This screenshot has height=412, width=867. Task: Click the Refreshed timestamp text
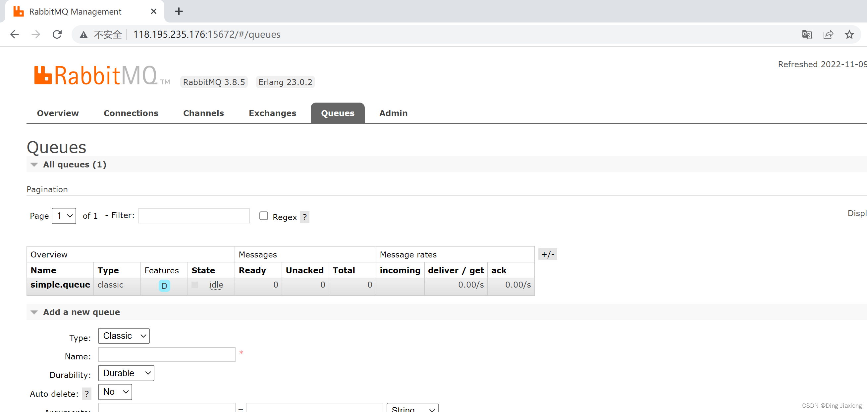pyautogui.click(x=822, y=64)
